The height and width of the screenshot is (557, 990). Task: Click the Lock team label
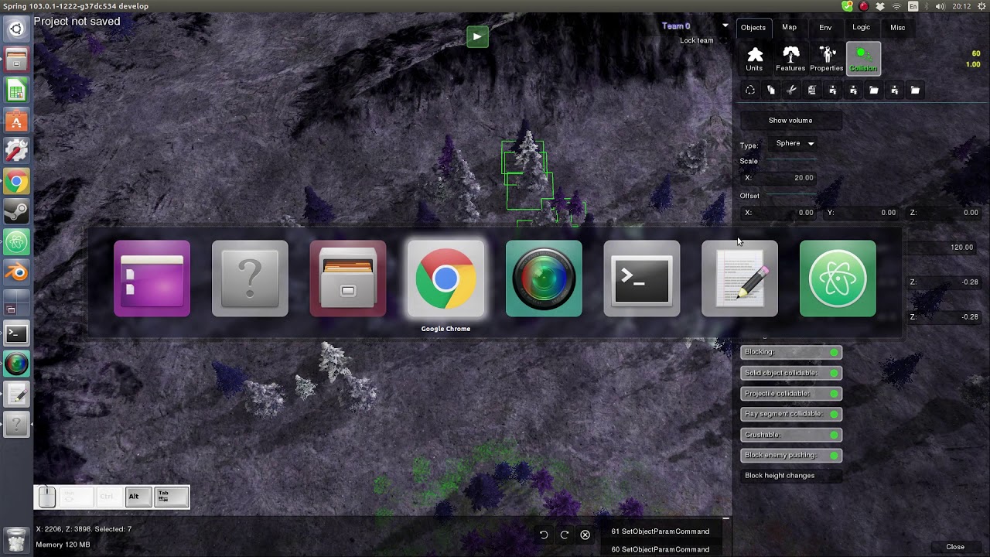pos(696,40)
